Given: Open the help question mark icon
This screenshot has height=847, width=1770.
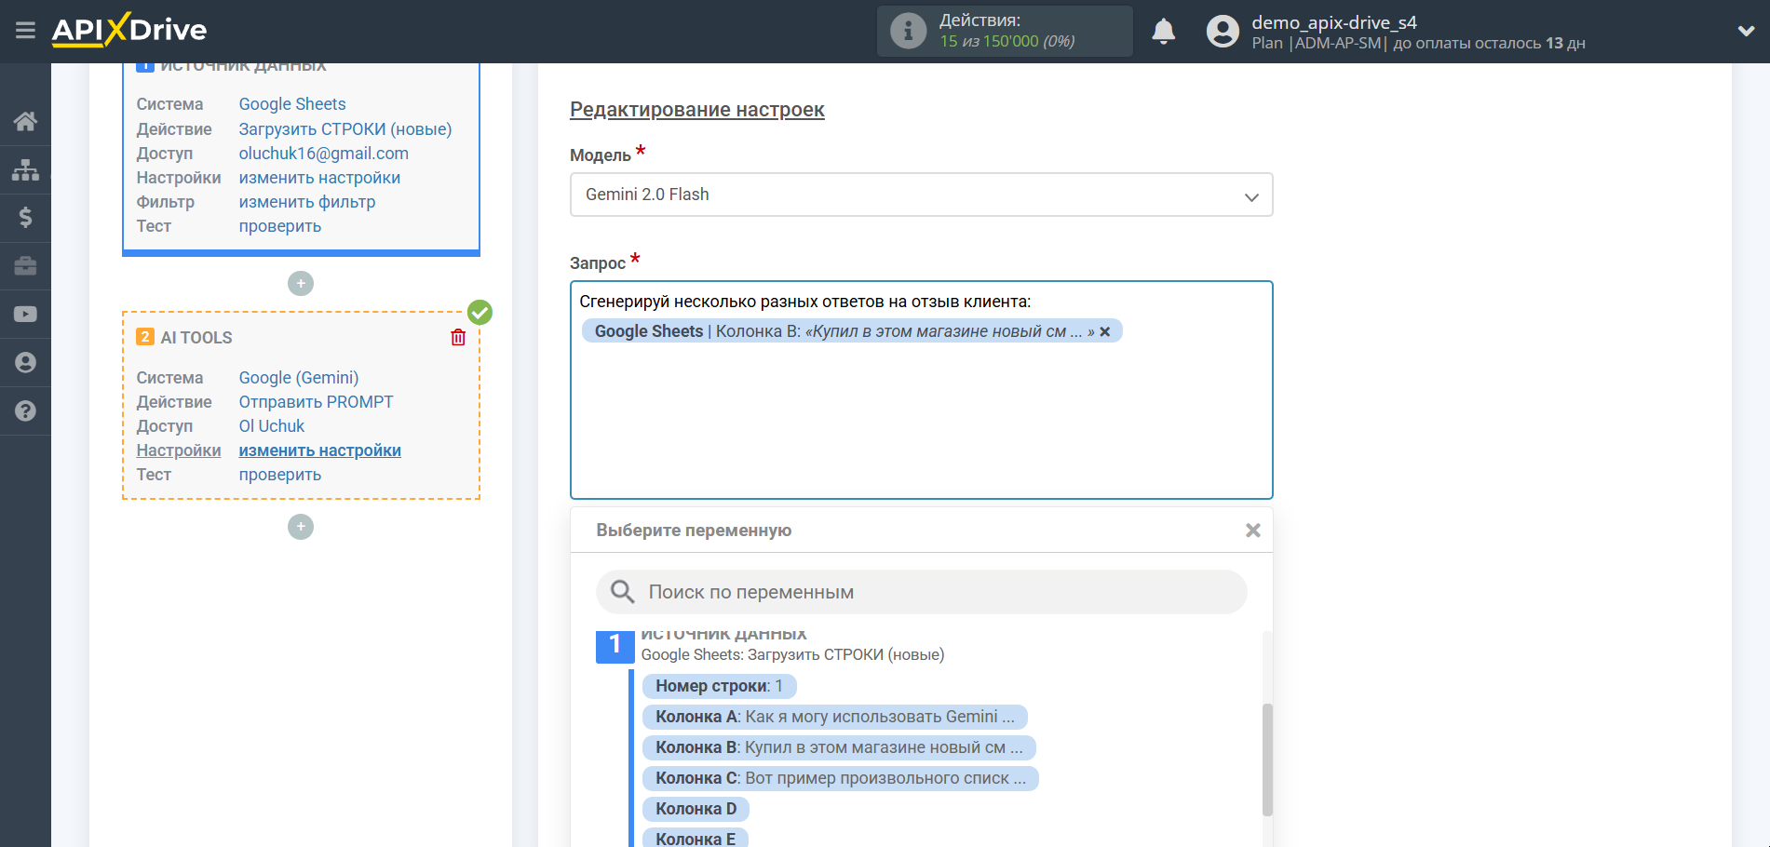Looking at the screenshot, I should [25, 410].
